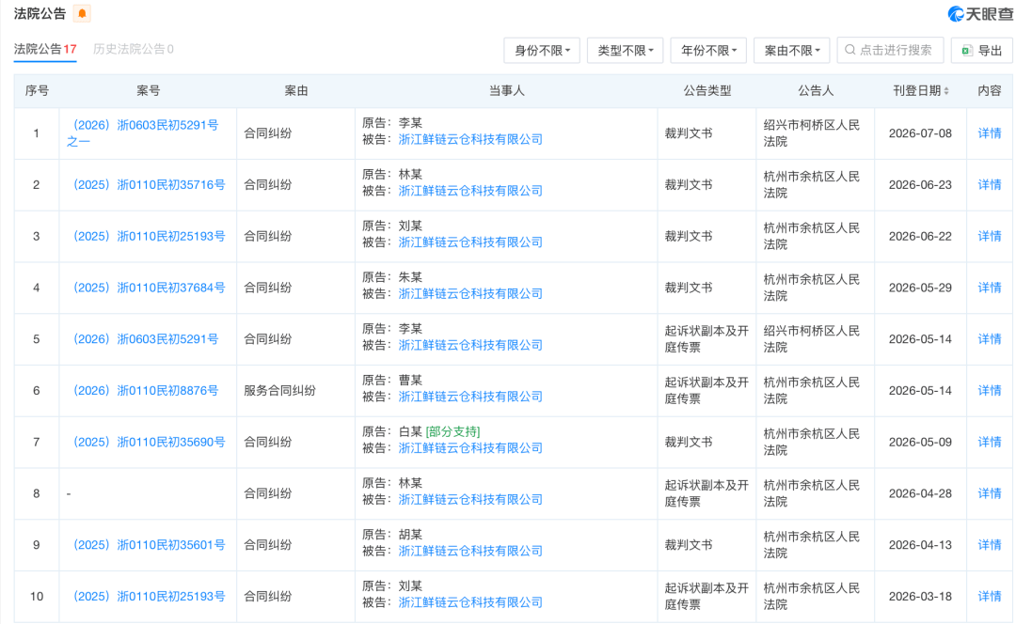The width and height of the screenshot is (1016, 624).
Task: Switch to 历史法院公告 0 tab
Action: [x=134, y=49]
